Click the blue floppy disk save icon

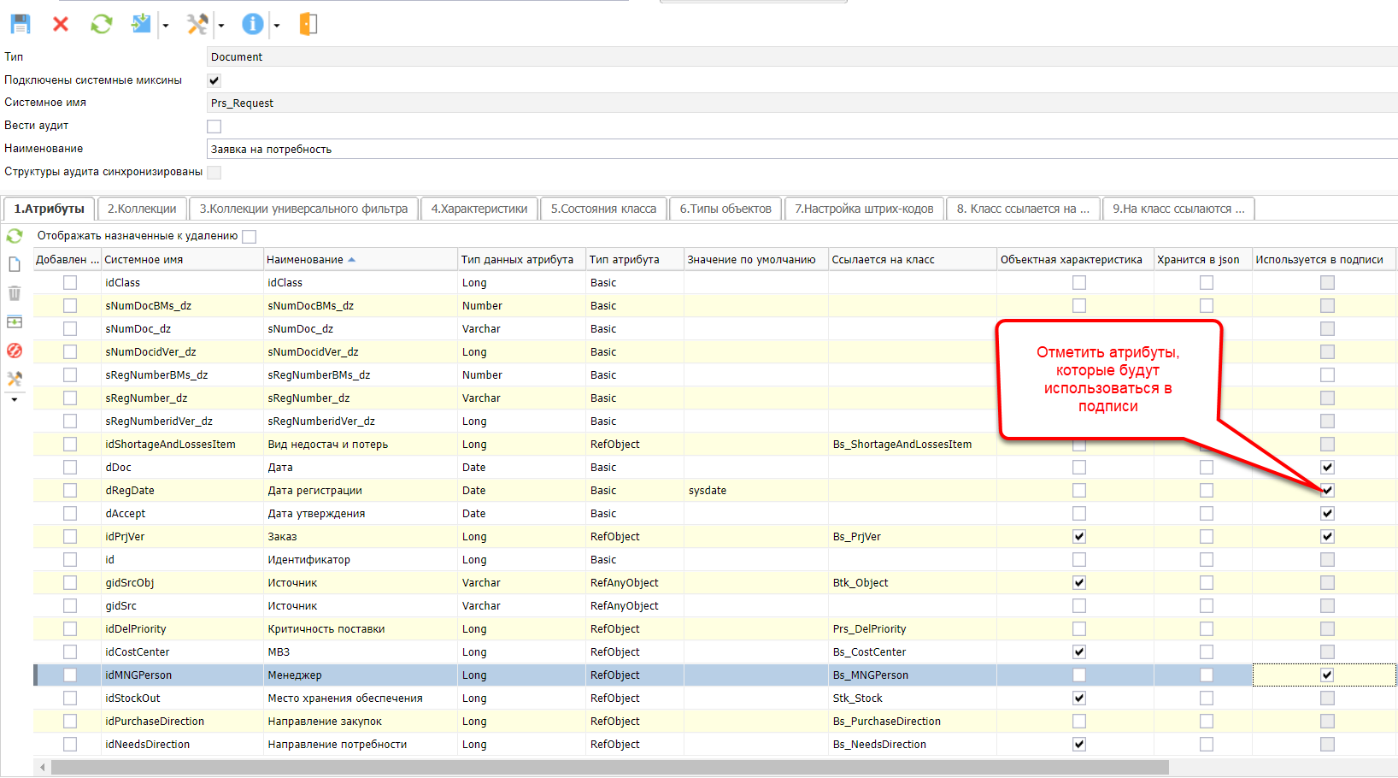[x=21, y=24]
